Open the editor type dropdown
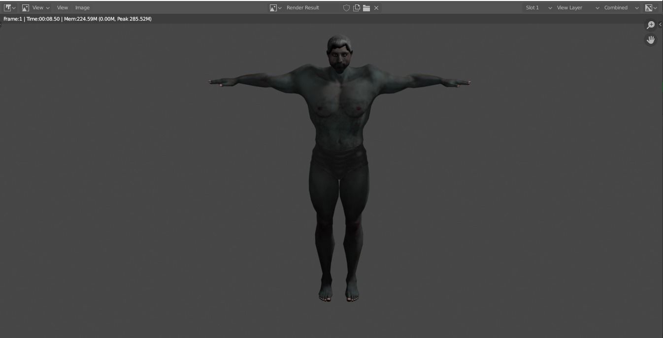Viewport: 663px width, 338px height. (x=10, y=8)
